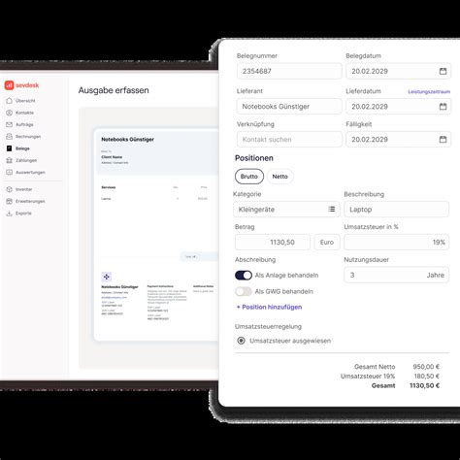Open the Inventar box icon
This screenshot has height=460, width=460.
(x=10, y=189)
